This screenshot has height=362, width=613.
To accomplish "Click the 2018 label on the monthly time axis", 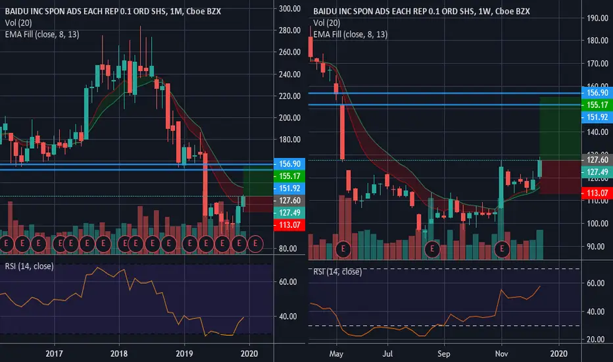I will (119, 354).
